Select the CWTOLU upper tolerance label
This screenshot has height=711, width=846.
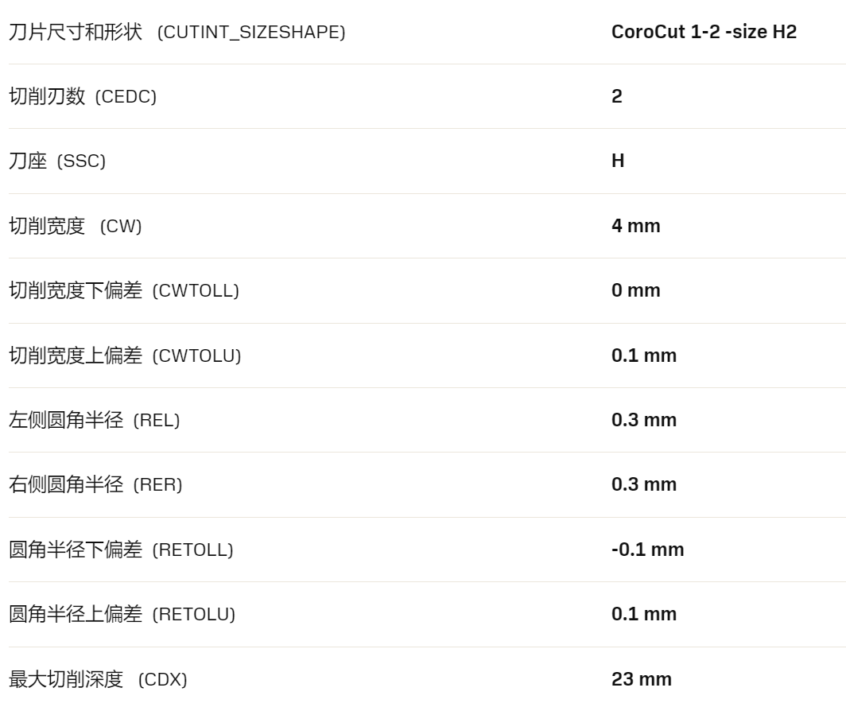point(125,355)
